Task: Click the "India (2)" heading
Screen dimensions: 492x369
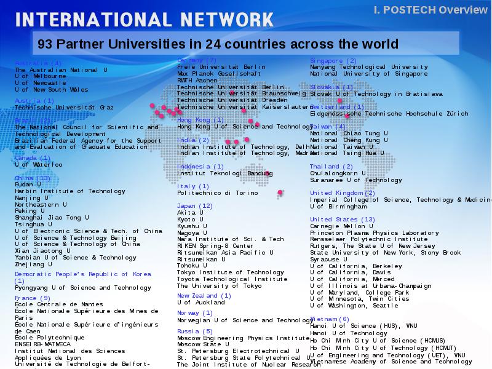Action: [x=193, y=140]
